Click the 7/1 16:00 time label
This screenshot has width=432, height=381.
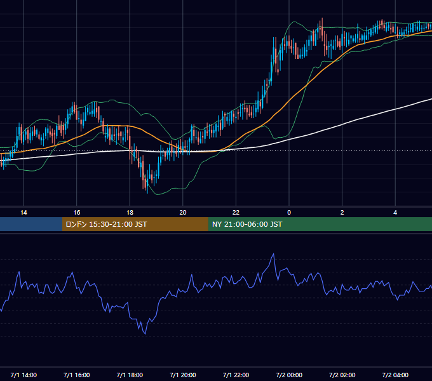(77, 375)
